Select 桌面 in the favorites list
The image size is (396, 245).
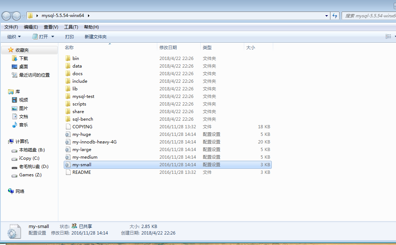(24, 67)
